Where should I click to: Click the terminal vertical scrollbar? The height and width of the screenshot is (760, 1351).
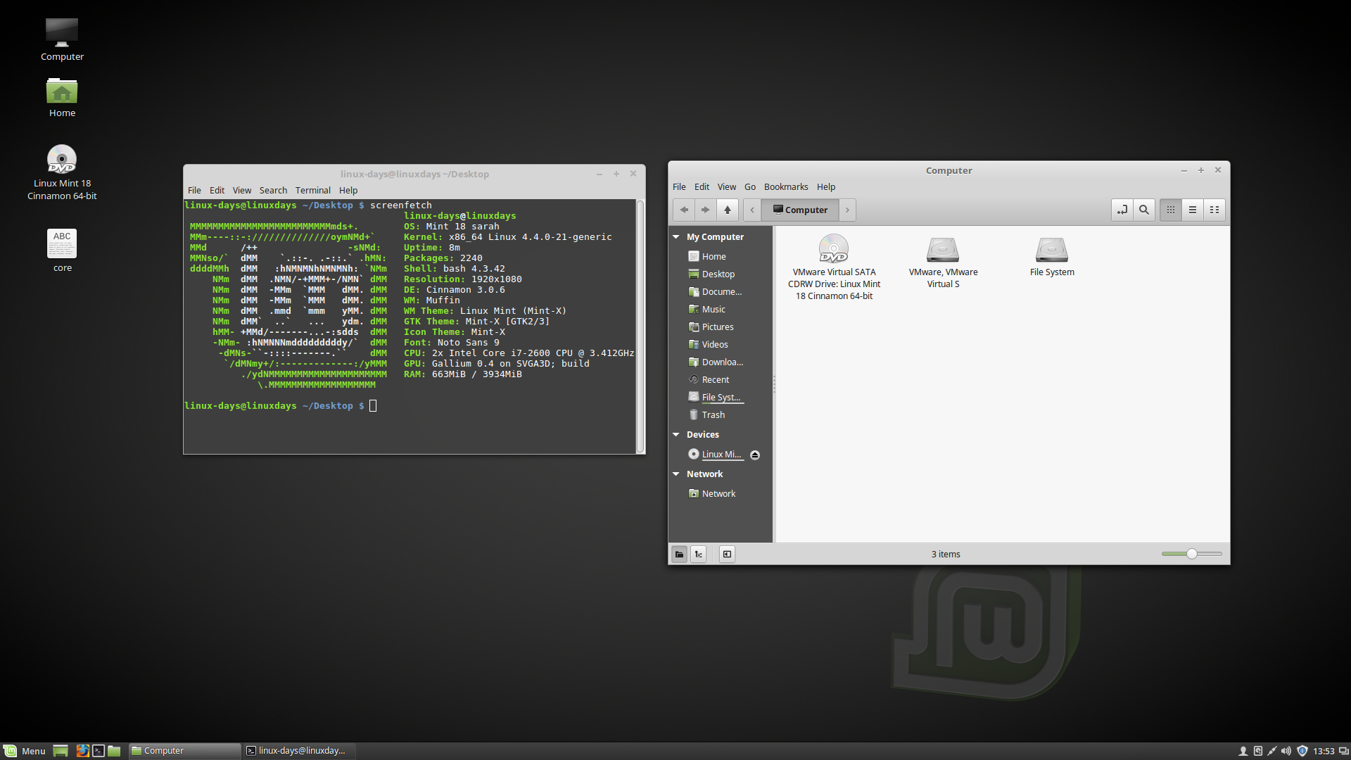tap(640, 327)
